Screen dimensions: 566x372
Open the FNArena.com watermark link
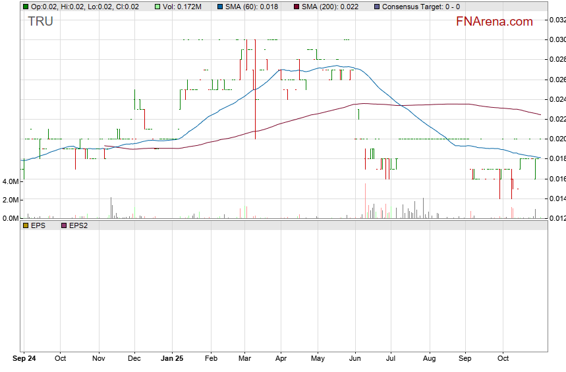click(x=494, y=22)
